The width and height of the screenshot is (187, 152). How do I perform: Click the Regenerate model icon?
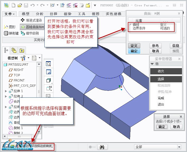[62, 5]
